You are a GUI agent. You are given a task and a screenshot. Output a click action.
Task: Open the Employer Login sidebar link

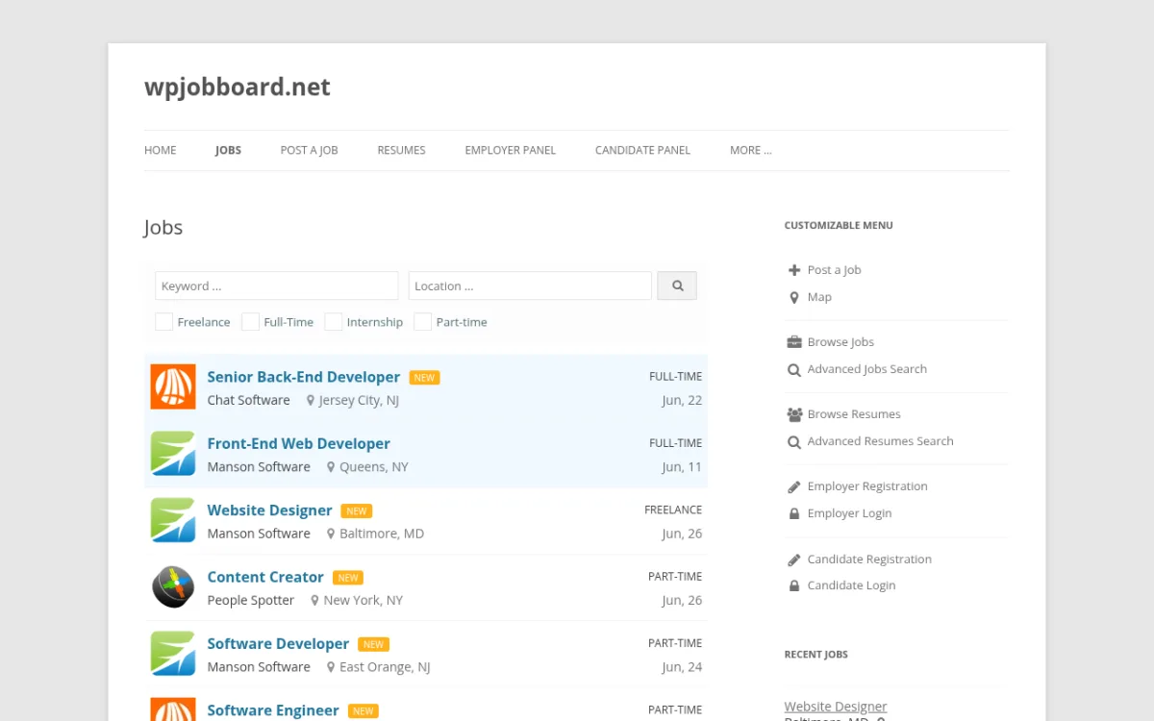pos(849,513)
